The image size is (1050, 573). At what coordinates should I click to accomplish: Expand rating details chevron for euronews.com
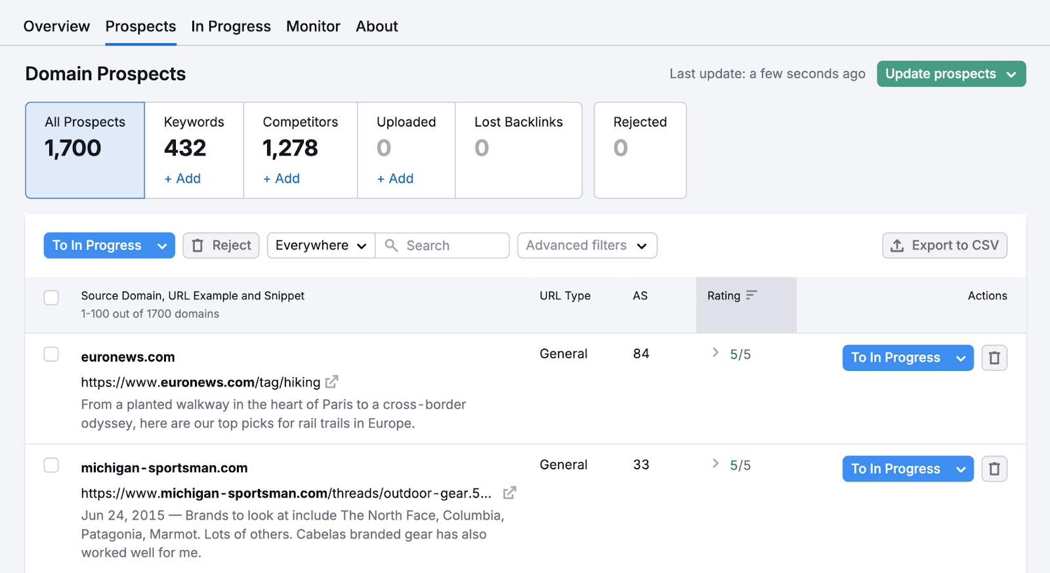[715, 353]
